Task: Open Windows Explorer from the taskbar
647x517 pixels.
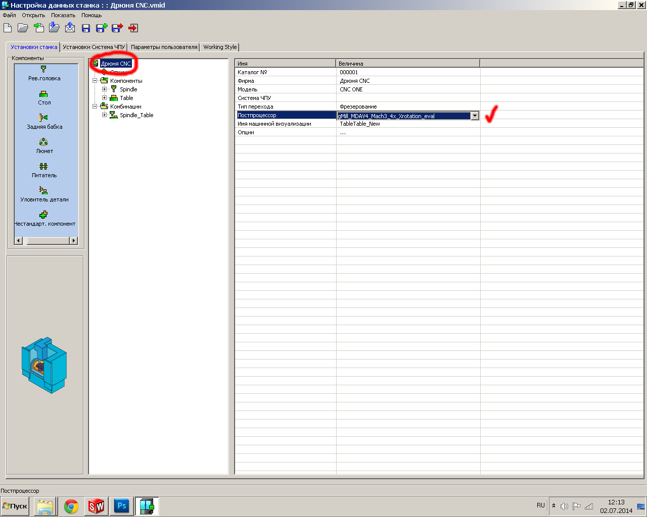Action: tap(45, 506)
